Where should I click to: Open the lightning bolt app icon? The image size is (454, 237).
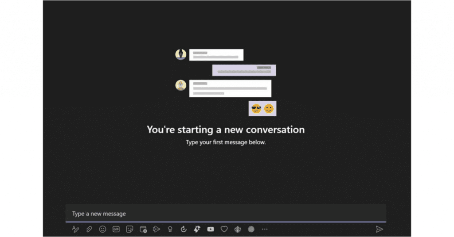coord(197,229)
